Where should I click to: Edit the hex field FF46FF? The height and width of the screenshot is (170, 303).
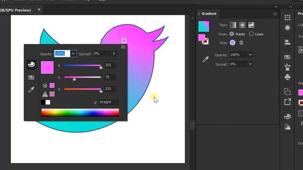(108, 102)
